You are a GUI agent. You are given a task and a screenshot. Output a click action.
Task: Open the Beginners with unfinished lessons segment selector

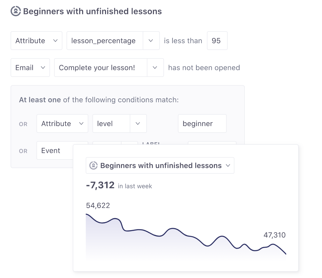160,165
